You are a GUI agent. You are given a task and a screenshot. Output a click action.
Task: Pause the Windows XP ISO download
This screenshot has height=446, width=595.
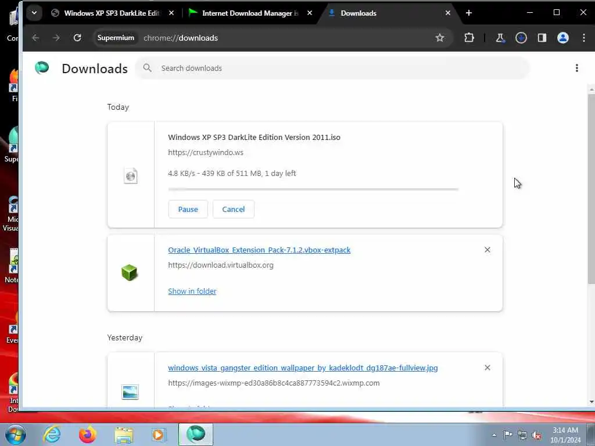(x=188, y=209)
